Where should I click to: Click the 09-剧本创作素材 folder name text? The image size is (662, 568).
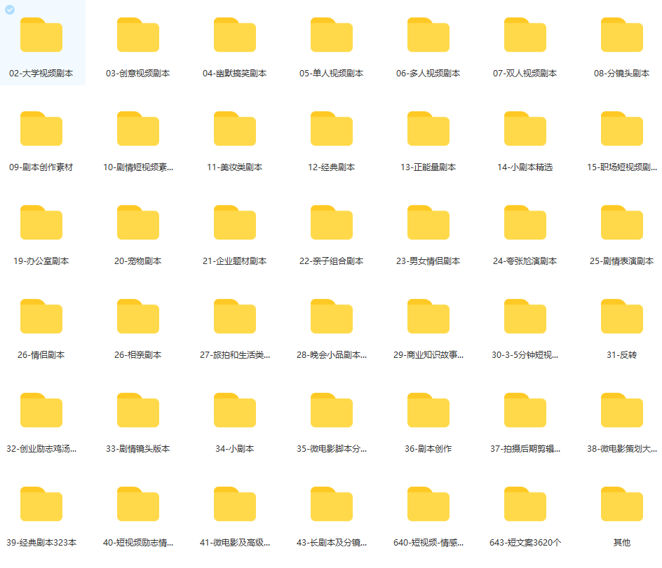pyautogui.click(x=41, y=167)
